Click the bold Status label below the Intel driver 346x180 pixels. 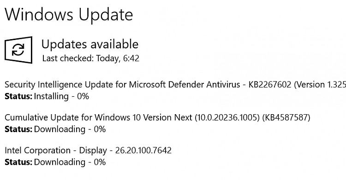click(18, 162)
